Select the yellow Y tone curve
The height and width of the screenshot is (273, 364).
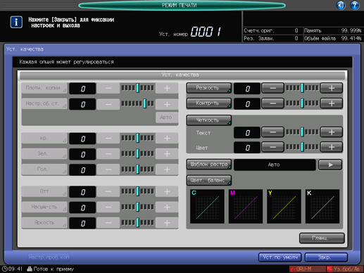[x=284, y=206]
